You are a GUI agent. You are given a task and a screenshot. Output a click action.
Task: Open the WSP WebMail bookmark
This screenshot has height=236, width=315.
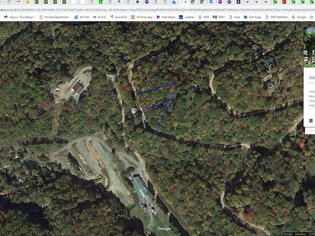276,17
